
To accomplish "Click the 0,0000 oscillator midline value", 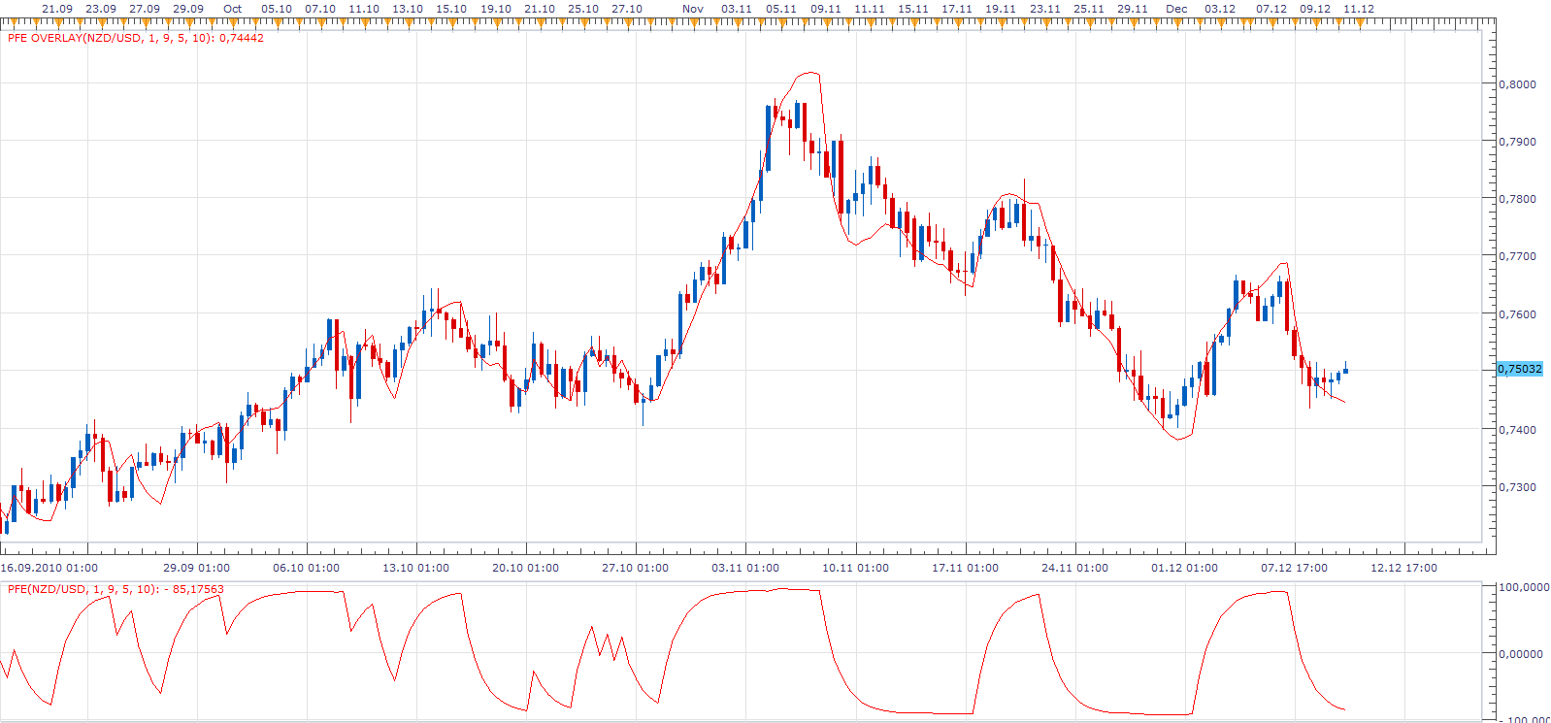I will pyautogui.click(x=1521, y=654).
